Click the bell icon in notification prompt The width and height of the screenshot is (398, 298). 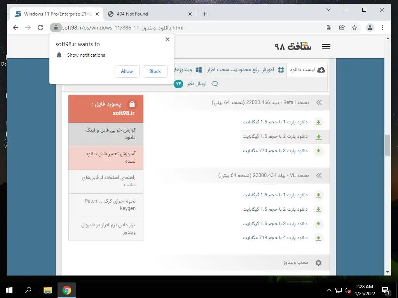click(59, 55)
